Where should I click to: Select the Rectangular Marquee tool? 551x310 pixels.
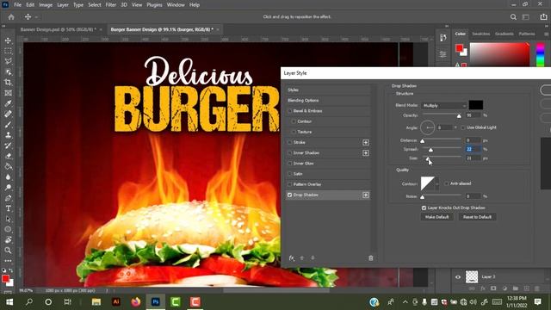(8, 51)
